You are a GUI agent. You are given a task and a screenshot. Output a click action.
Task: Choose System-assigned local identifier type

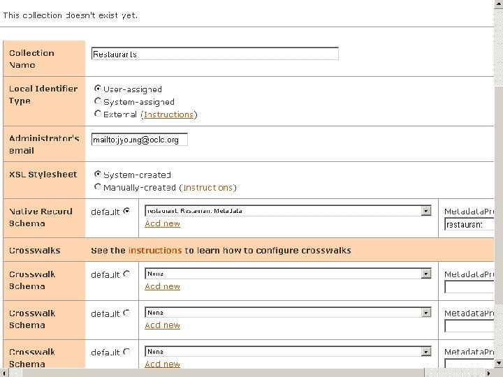click(98, 101)
